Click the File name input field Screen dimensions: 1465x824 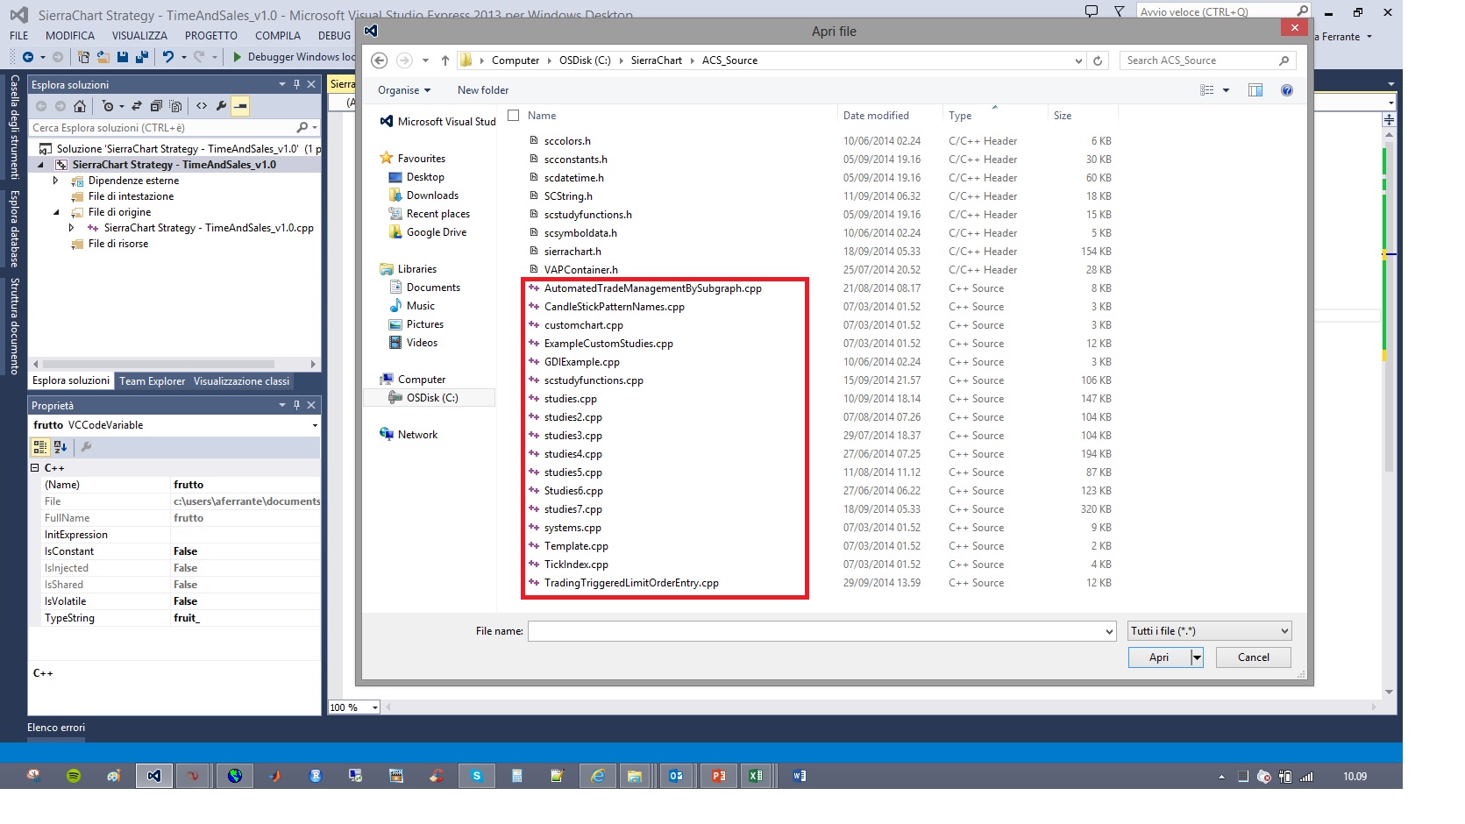[815, 631]
